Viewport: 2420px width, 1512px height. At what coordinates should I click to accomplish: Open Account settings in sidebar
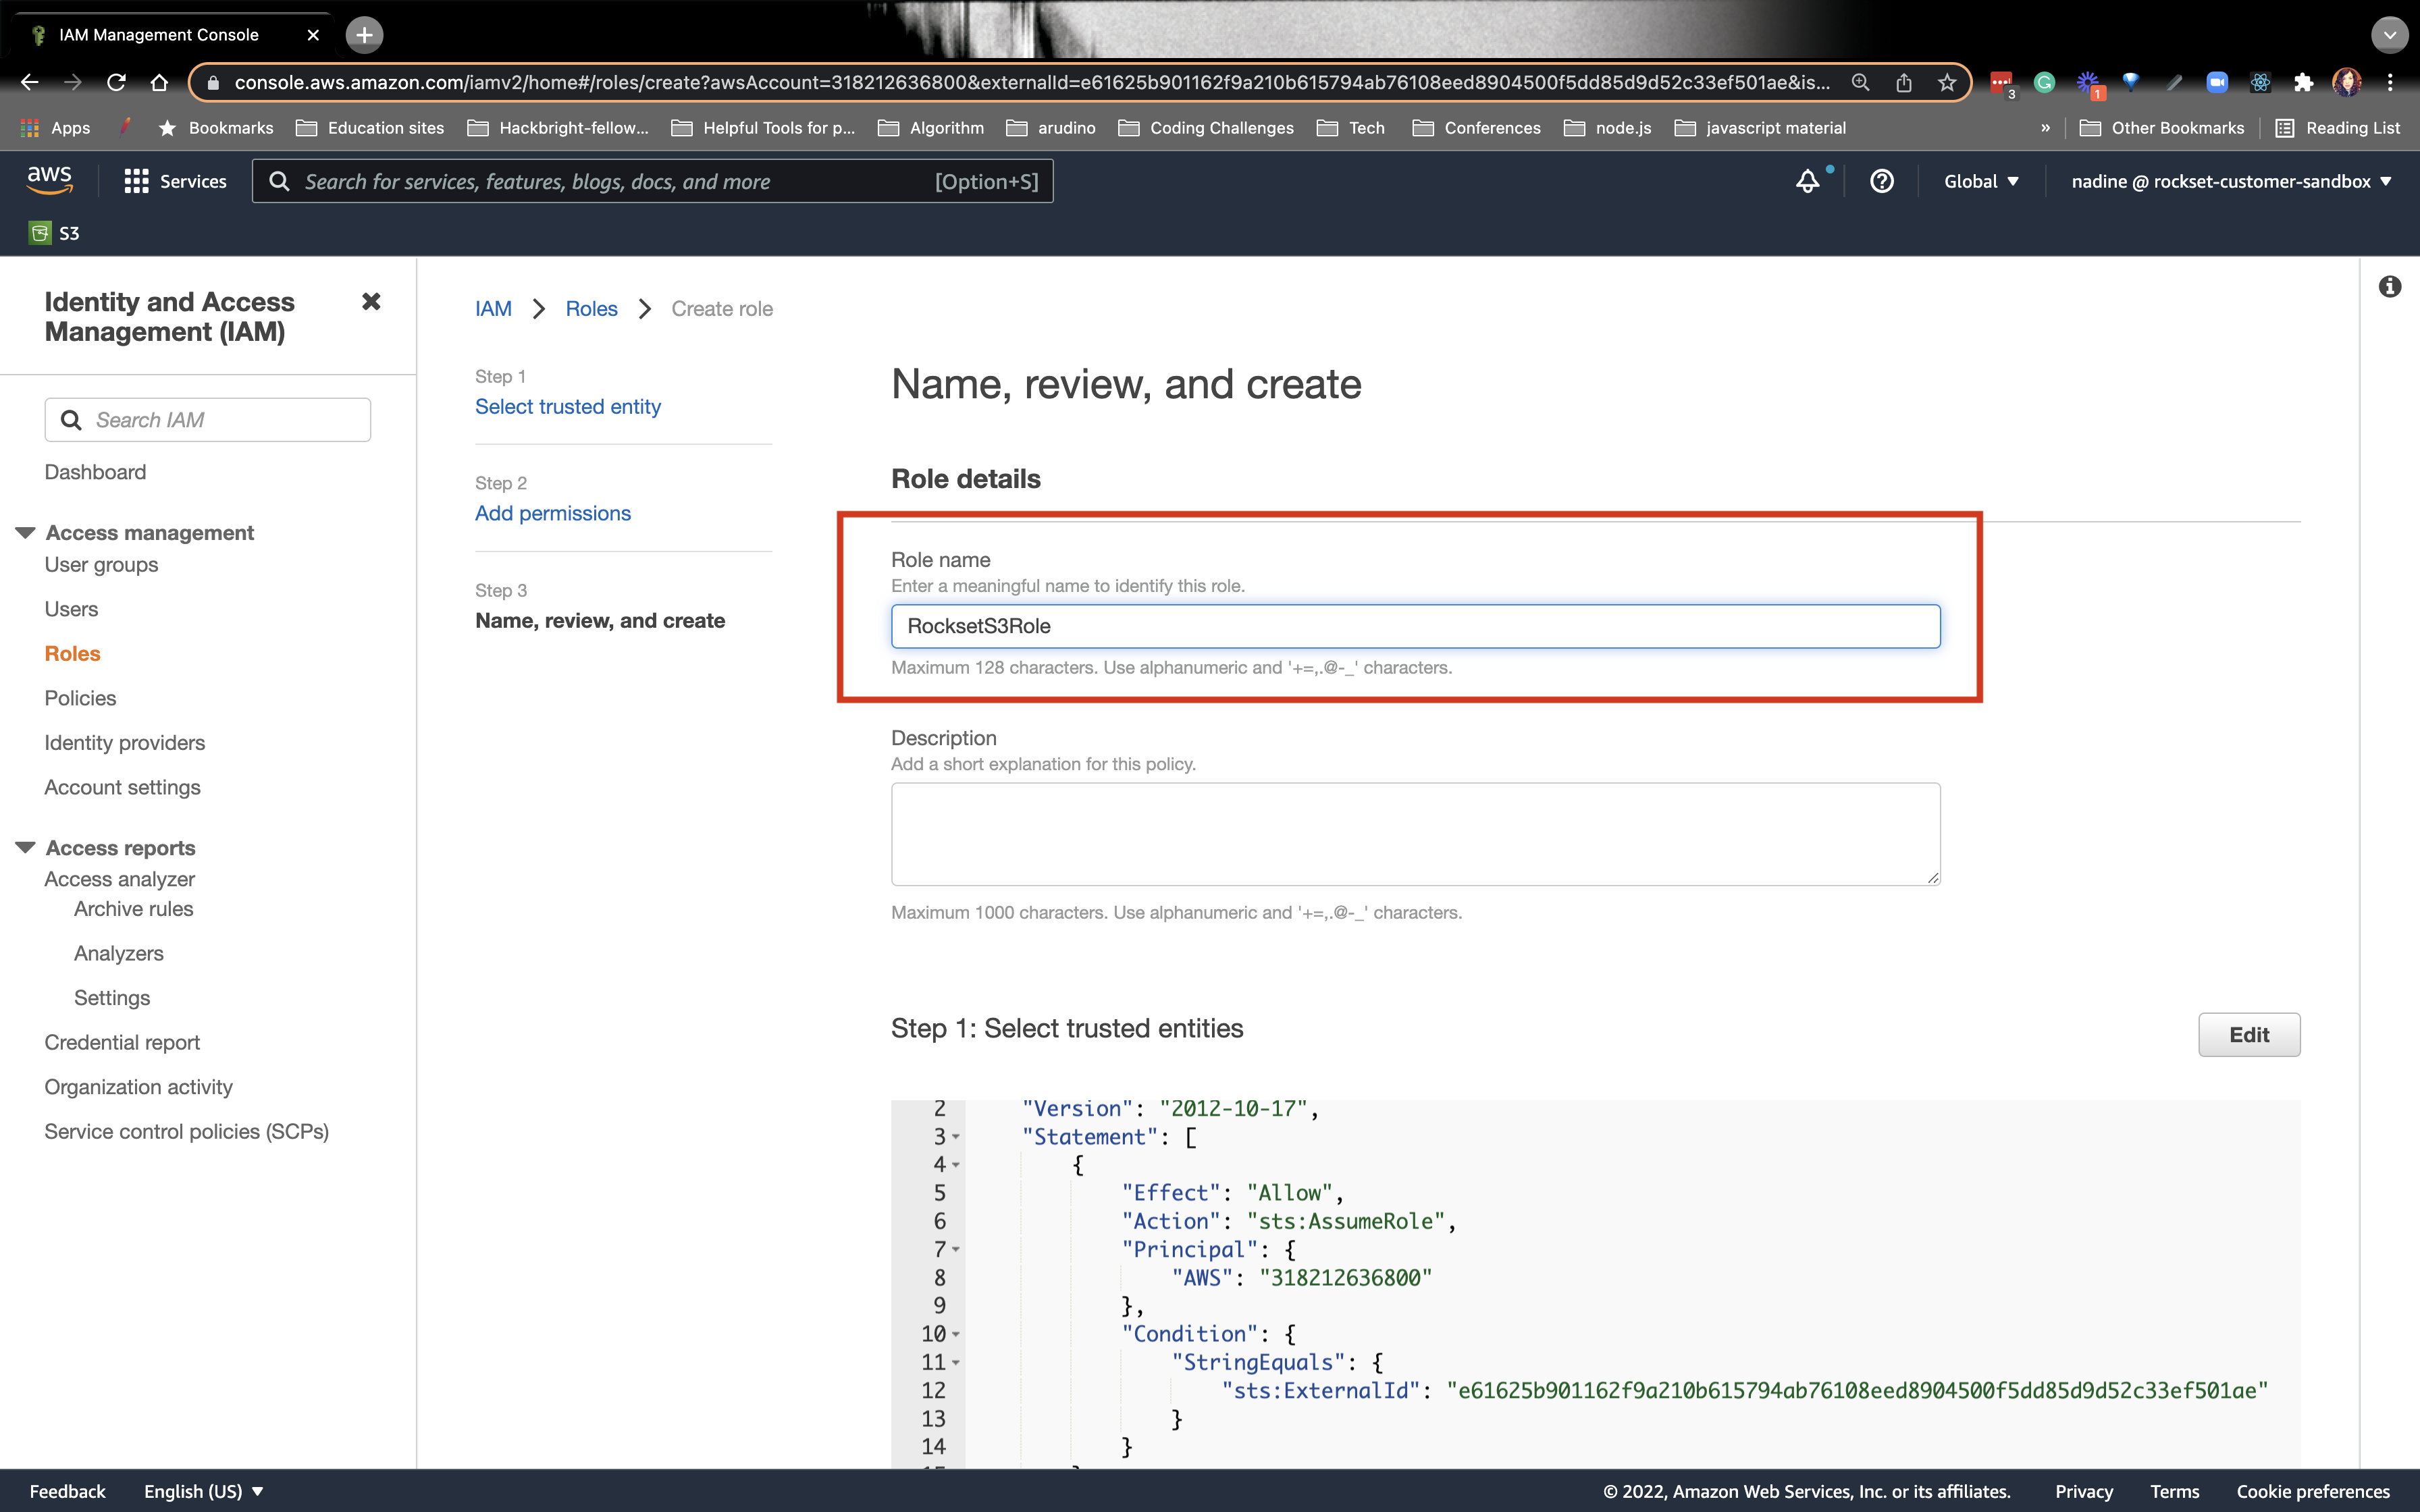tap(122, 787)
